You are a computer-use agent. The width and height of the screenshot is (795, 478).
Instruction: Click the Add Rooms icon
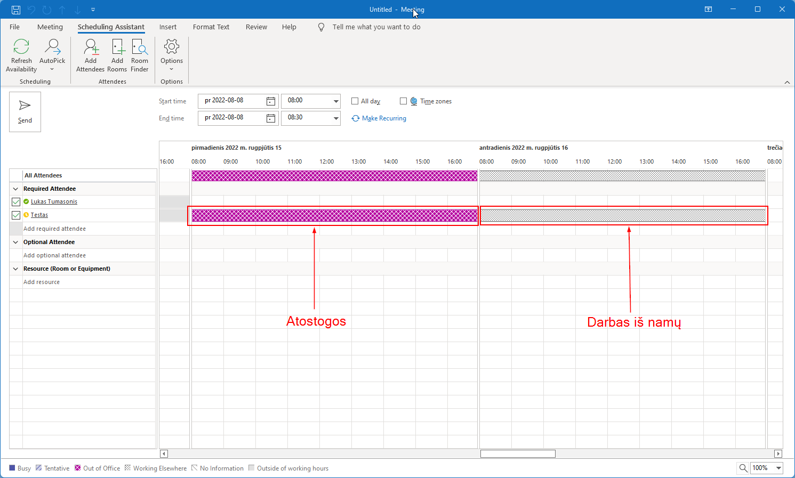point(117,48)
